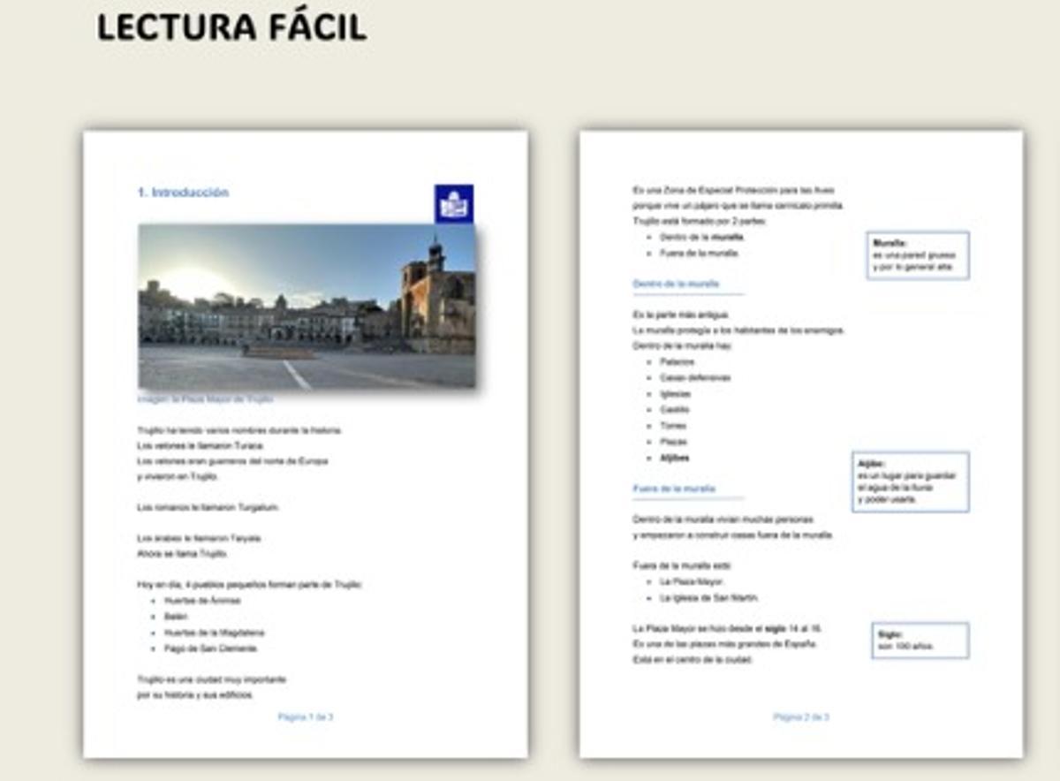Click the 'Huertas de la Magdalena' bullet
Viewport: 1060px width, 781px height.
(214, 633)
